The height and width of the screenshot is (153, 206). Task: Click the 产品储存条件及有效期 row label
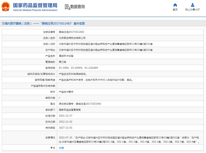pyautogui.click(x=43, y=86)
